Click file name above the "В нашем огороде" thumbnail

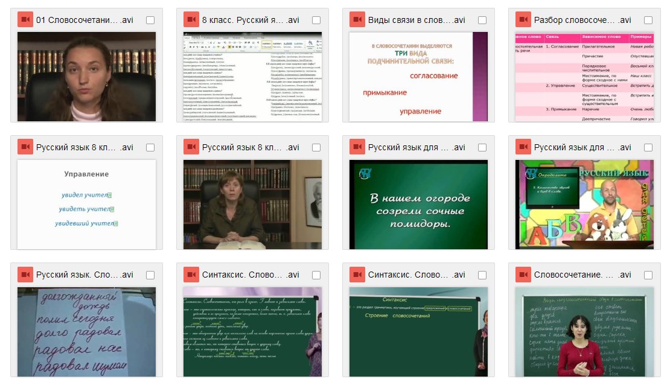(x=416, y=147)
